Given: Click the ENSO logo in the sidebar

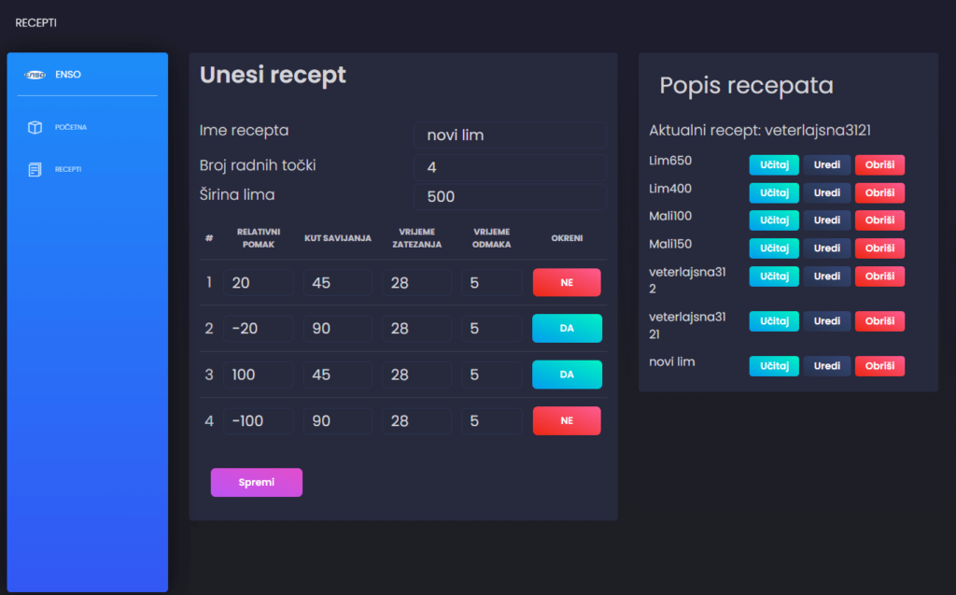Looking at the screenshot, I should [x=37, y=75].
